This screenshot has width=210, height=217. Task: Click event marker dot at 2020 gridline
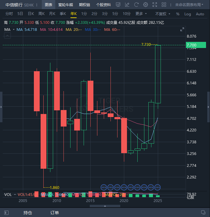point(124,188)
